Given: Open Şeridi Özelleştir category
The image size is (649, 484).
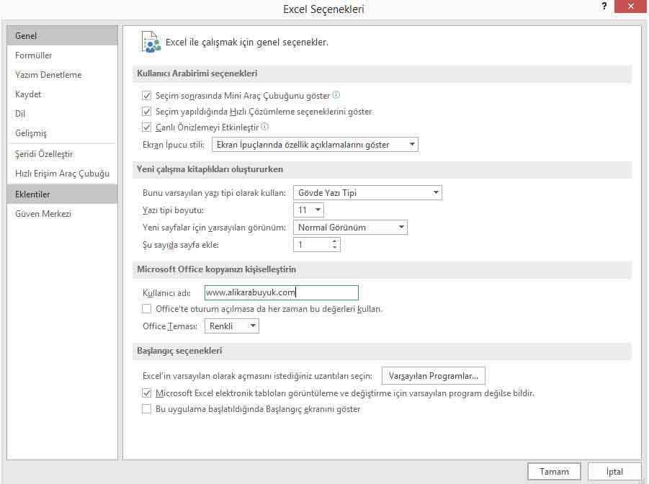Looking at the screenshot, I should coord(44,154).
